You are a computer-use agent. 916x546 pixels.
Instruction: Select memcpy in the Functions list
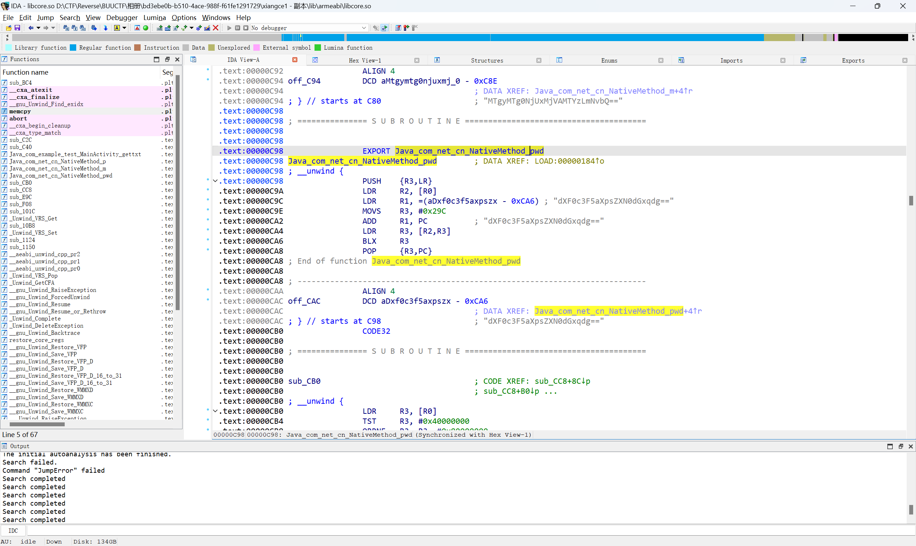(x=20, y=111)
